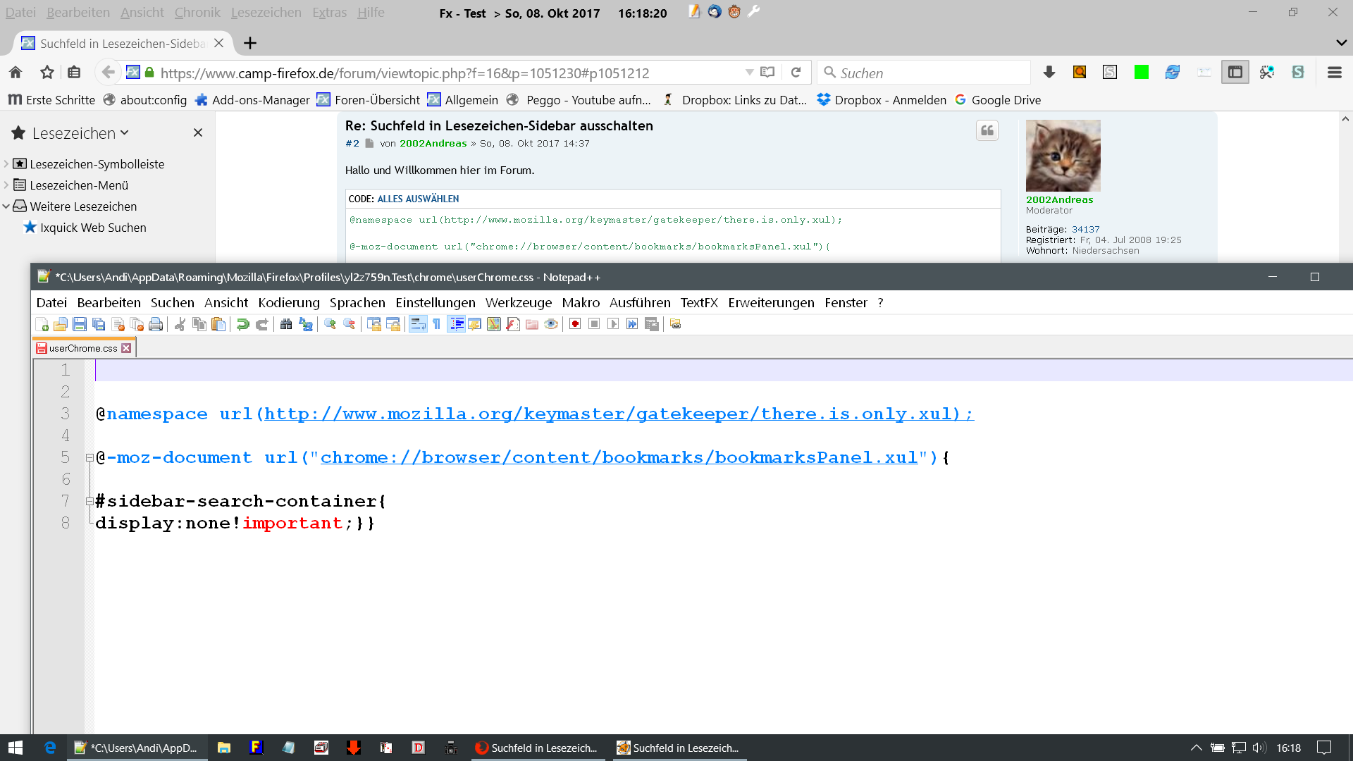Open 2002Andreas profile link under avatar
Screen dimensions: 1353x761
1059,200
